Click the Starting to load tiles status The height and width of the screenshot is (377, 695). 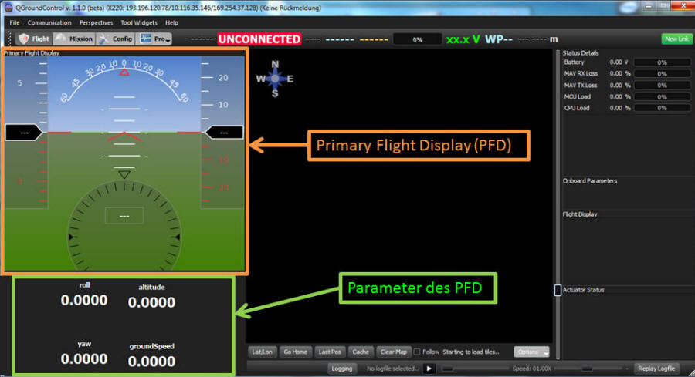pyautogui.click(x=471, y=352)
